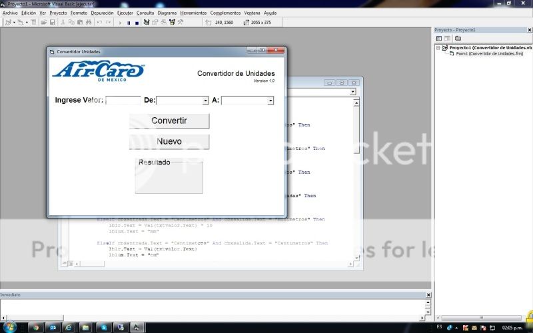Click Toggle Folders icon in Project panel
Screen dimensions: 533x333
pos(458,39)
